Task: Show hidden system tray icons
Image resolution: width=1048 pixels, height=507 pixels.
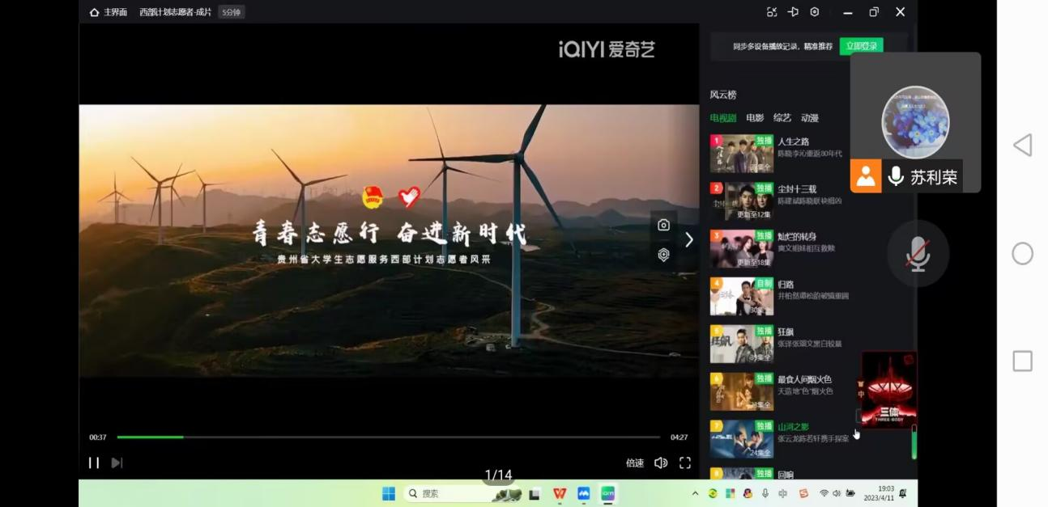Action: pos(695,493)
